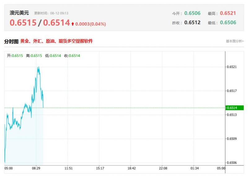Click the 最低 value 0.6506 in header

click(228, 22)
